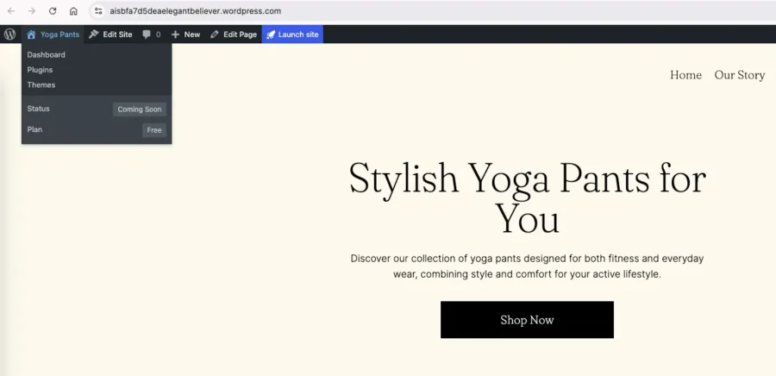
Task: Open site info icon in address bar
Action: pos(98,11)
